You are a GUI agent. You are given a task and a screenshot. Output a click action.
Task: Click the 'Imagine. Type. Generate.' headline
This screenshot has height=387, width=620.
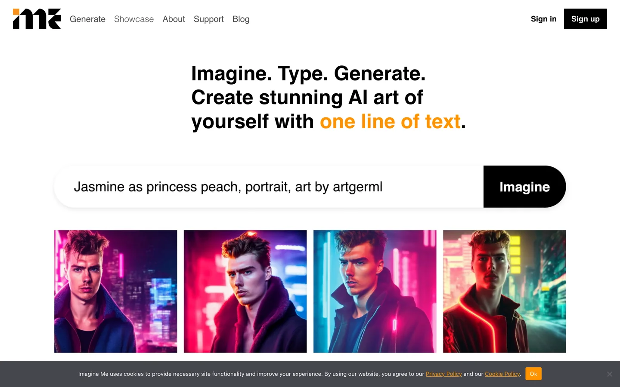tap(308, 74)
